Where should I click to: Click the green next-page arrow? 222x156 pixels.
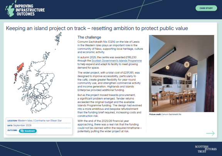(x=210, y=133)
